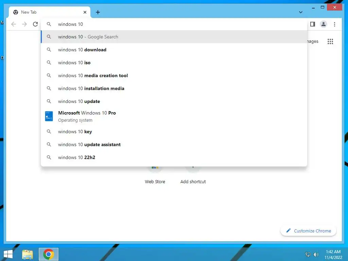The image size is (348, 261).
Task: Select windows 10 media creation tool suggestion
Action: tap(174, 75)
